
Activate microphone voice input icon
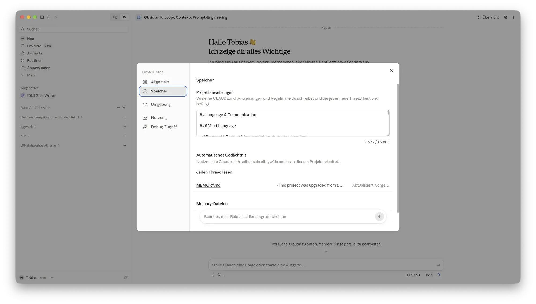coord(219,275)
